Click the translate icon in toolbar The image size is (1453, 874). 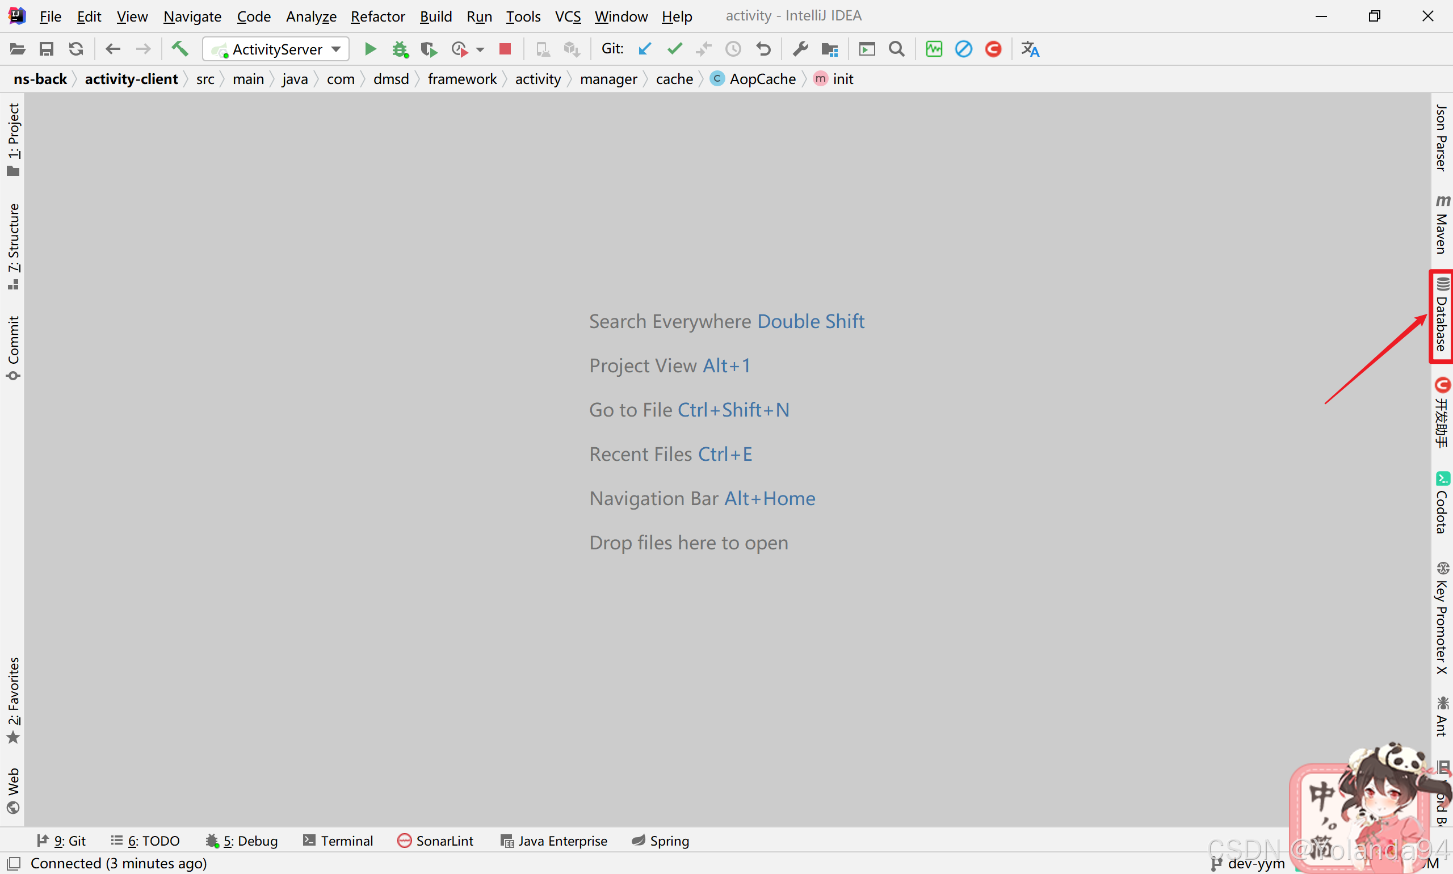pos(1030,49)
